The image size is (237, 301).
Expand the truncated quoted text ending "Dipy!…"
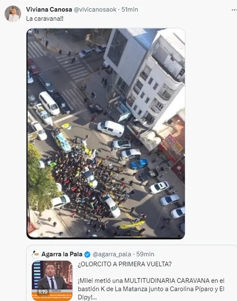coord(87,297)
